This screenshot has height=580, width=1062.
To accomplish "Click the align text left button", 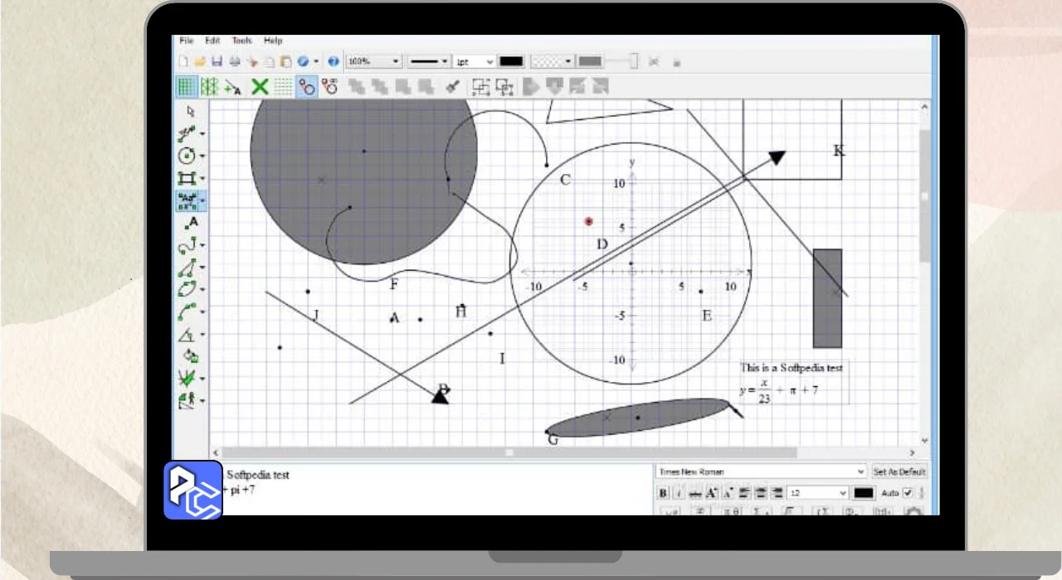I will 744,493.
